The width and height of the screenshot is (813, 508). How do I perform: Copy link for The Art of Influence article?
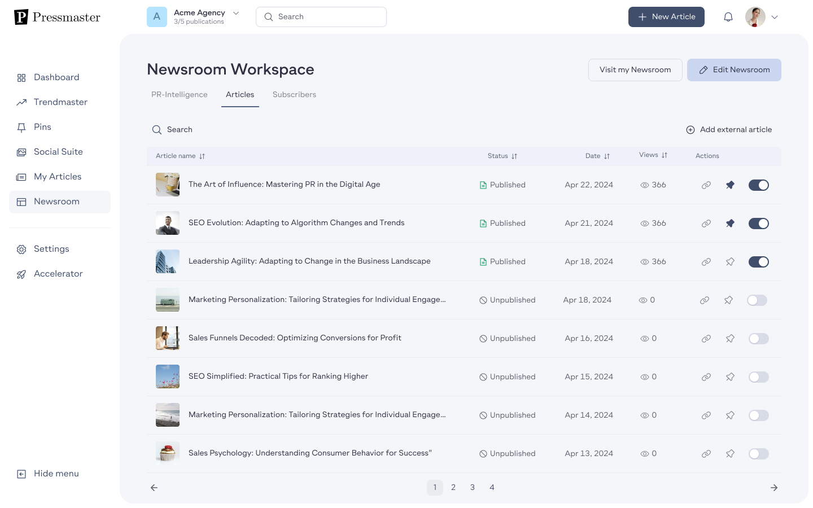click(x=706, y=185)
